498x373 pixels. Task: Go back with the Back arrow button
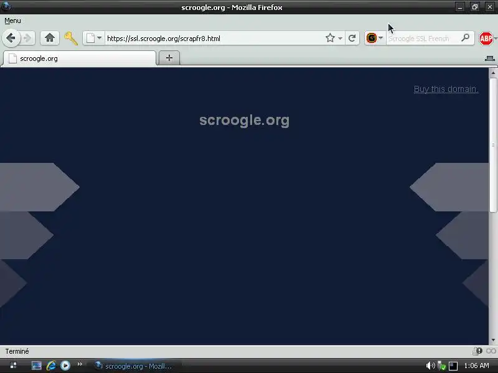[11, 38]
